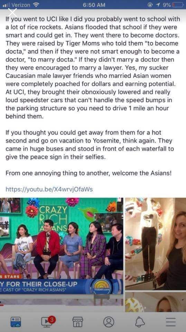Open the Notifications bell icon
This screenshot has height=332, width=186.
point(140,322)
